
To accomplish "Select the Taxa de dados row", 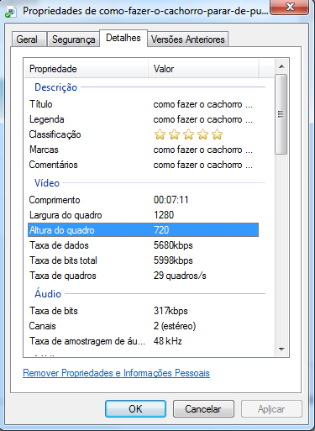I will 143,245.
